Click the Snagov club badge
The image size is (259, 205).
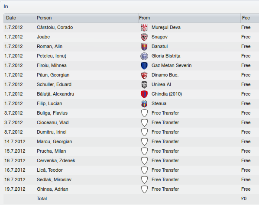pyautogui.click(x=144, y=37)
